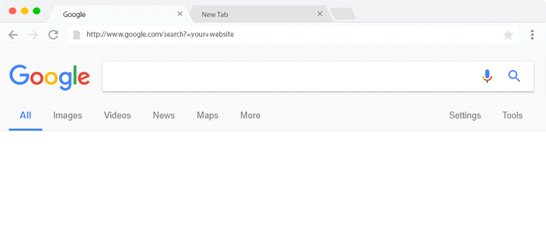Open a new tab with the blank tab button
This screenshot has width=546, height=245.
[x=343, y=14]
